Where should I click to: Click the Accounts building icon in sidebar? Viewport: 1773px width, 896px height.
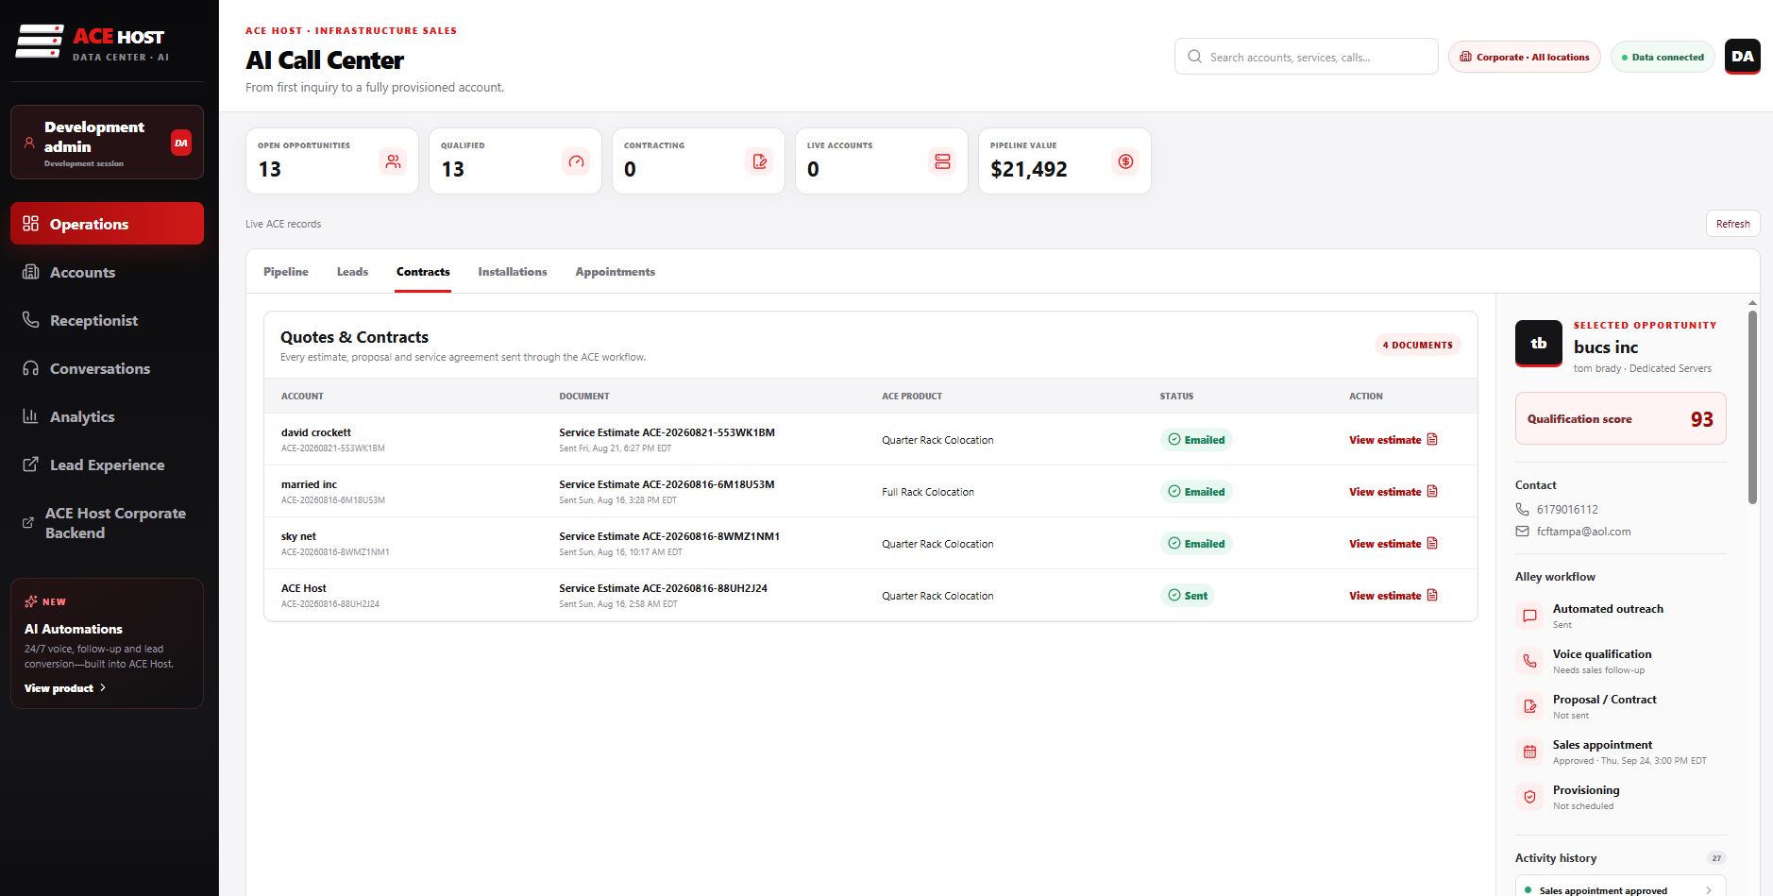(x=30, y=272)
